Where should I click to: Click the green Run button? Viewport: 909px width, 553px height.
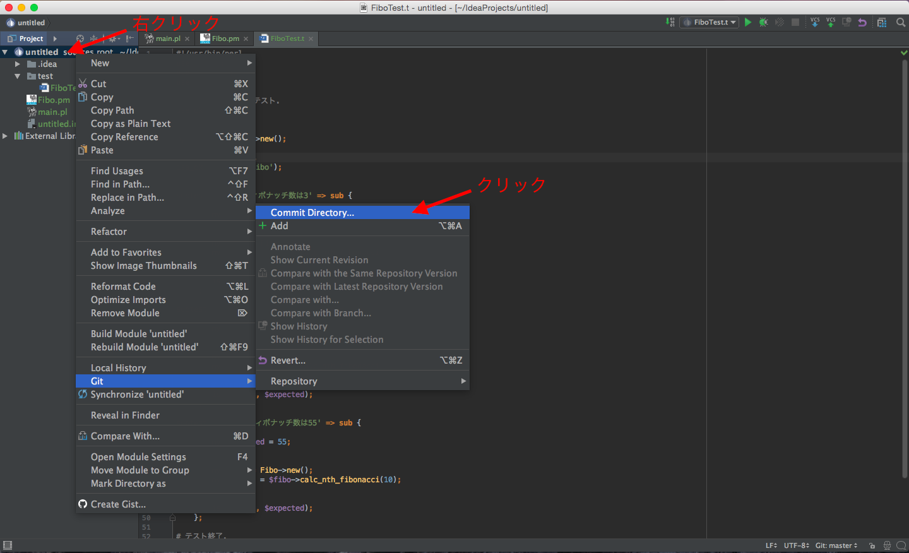pos(748,22)
